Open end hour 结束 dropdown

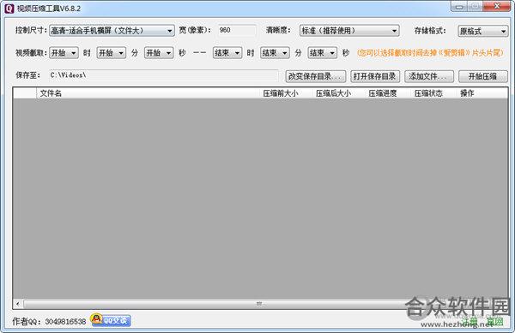227,53
